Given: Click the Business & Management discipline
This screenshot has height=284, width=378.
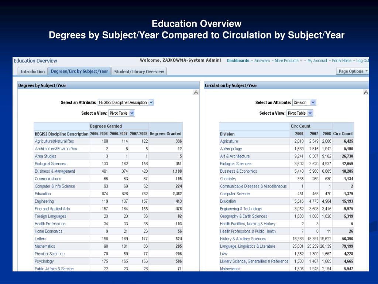Looking at the screenshot, I should 55,171.
